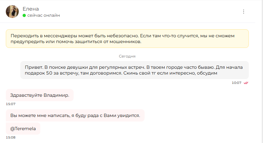
Task: Click the '@Teremela' handle message
Action: click(23, 129)
